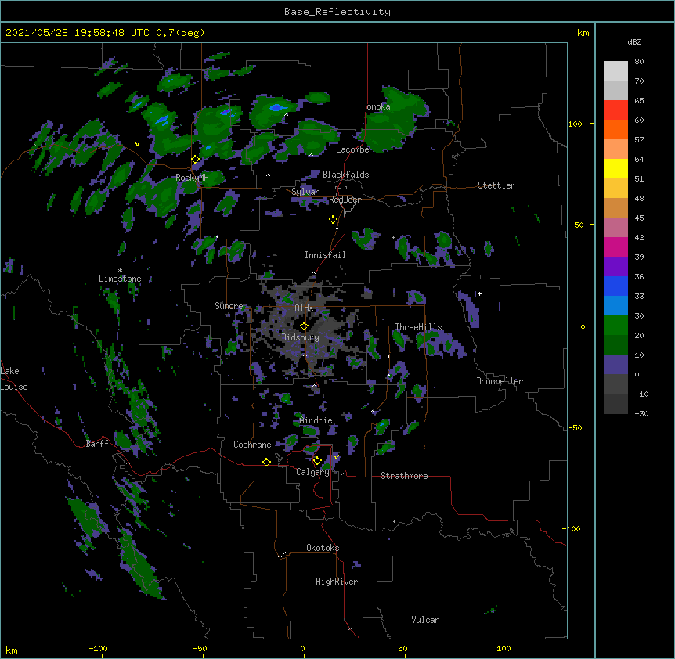Select the RockyMH label

point(192,178)
